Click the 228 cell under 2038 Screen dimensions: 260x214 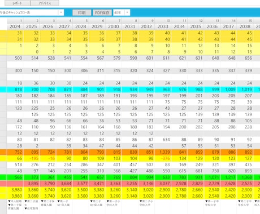[245, 127]
